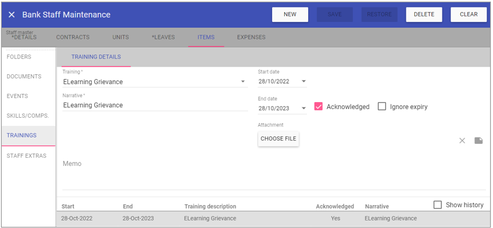Screen dimensions: 493x228
Task: Click the DELETE button
Action: click(424, 15)
